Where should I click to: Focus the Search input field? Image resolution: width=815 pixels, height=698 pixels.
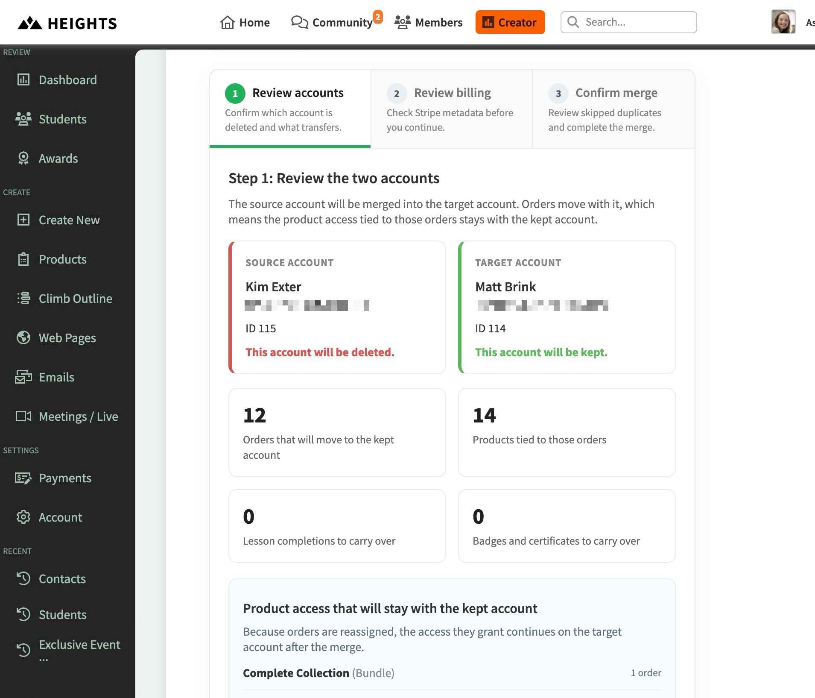click(x=628, y=22)
